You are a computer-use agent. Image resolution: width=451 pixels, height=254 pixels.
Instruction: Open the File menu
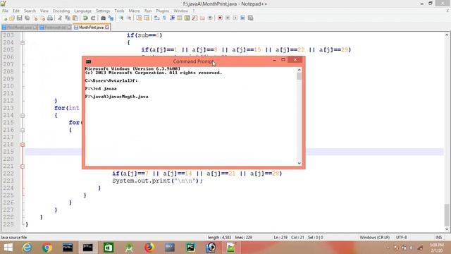[x=5, y=11]
